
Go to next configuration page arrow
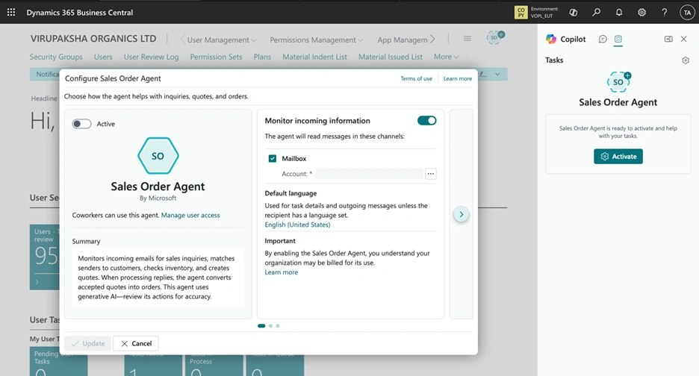(461, 214)
